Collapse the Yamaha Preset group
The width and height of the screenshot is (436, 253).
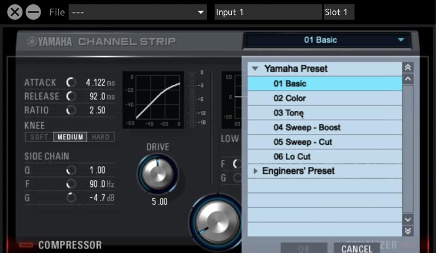click(x=255, y=69)
